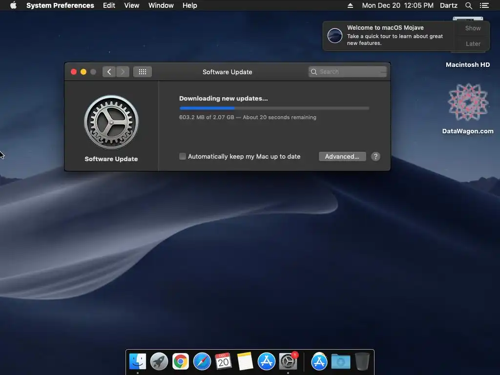Click the large Software Update gear icon
The width and height of the screenshot is (500, 375).
click(x=111, y=122)
